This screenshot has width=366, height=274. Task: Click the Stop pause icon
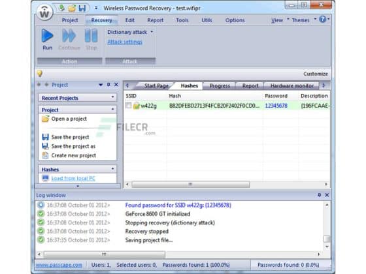point(91,36)
